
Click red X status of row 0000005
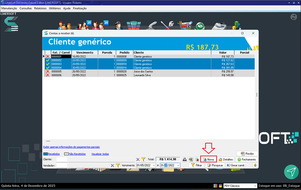pyautogui.click(x=48, y=71)
